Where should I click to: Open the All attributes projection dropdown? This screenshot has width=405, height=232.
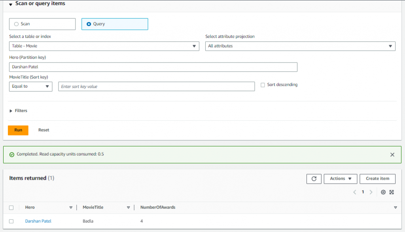[x=300, y=46]
